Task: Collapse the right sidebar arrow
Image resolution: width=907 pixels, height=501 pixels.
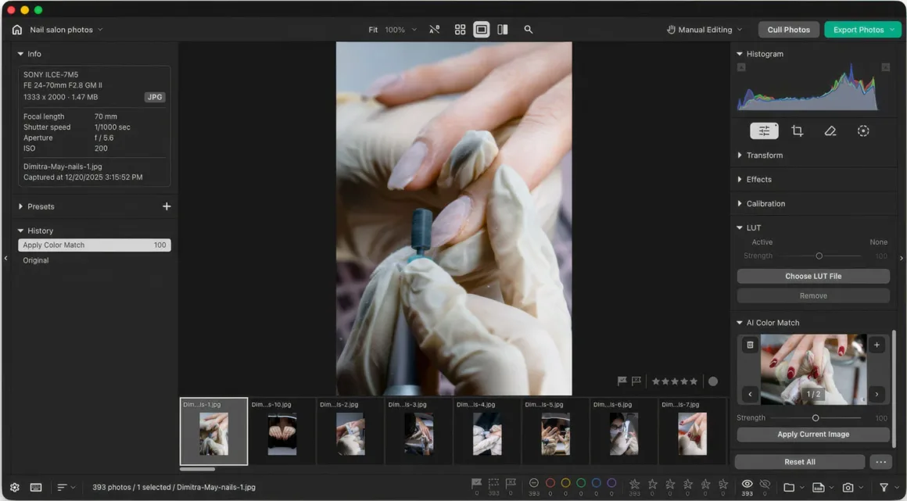Action: pyautogui.click(x=902, y=258)
